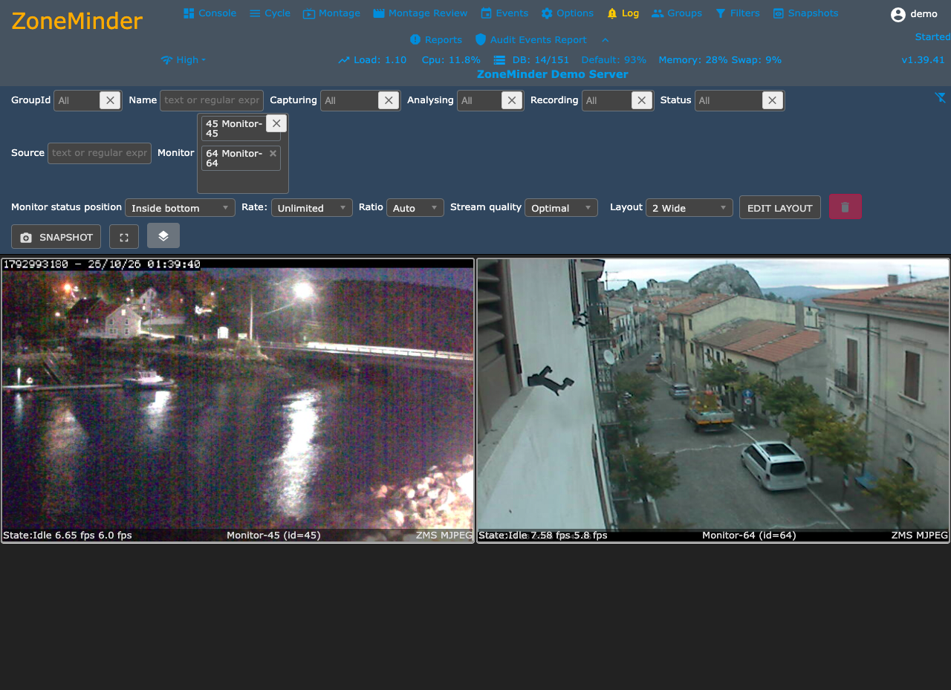This screenshot has height=690, width=951.
Task: Click the ZoneMinder logo link
Action: click(x=77, y=21)
